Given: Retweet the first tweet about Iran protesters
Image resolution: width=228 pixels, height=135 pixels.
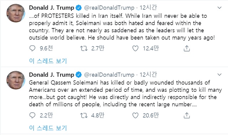Looking at the screenshot, I should [84, 48].
